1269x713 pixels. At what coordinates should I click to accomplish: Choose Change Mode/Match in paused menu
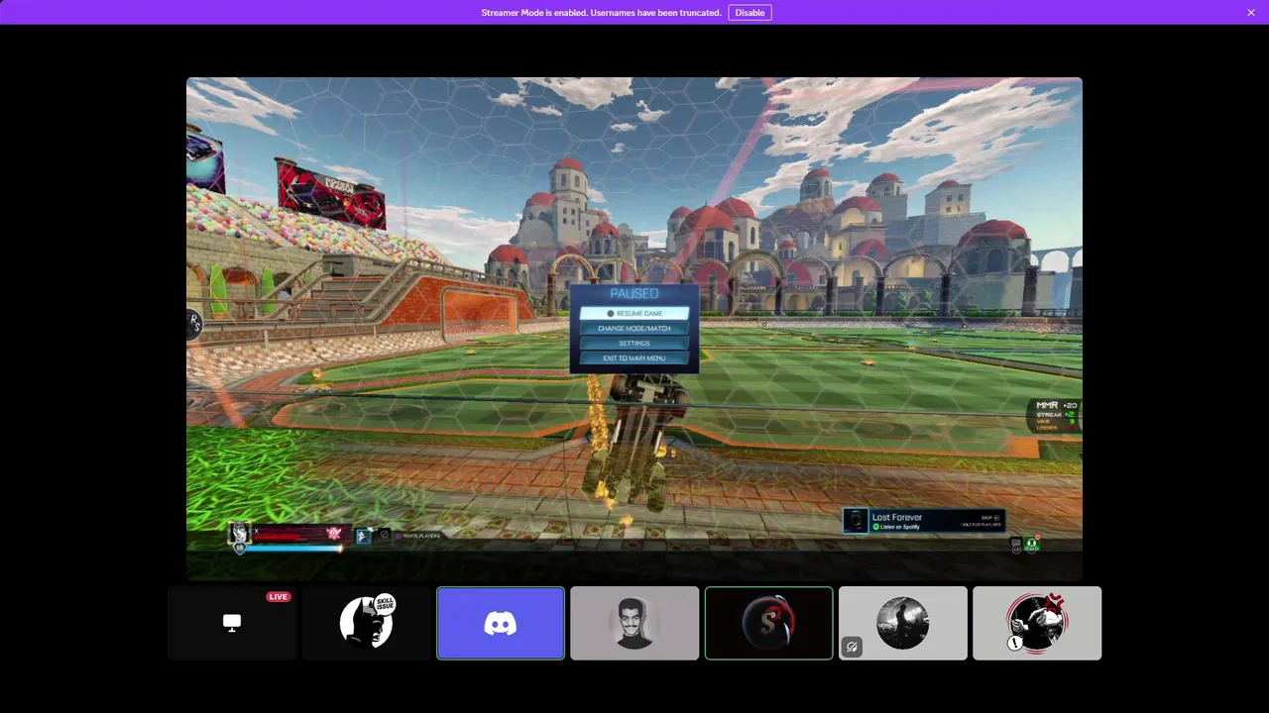[x=634, y=328]
